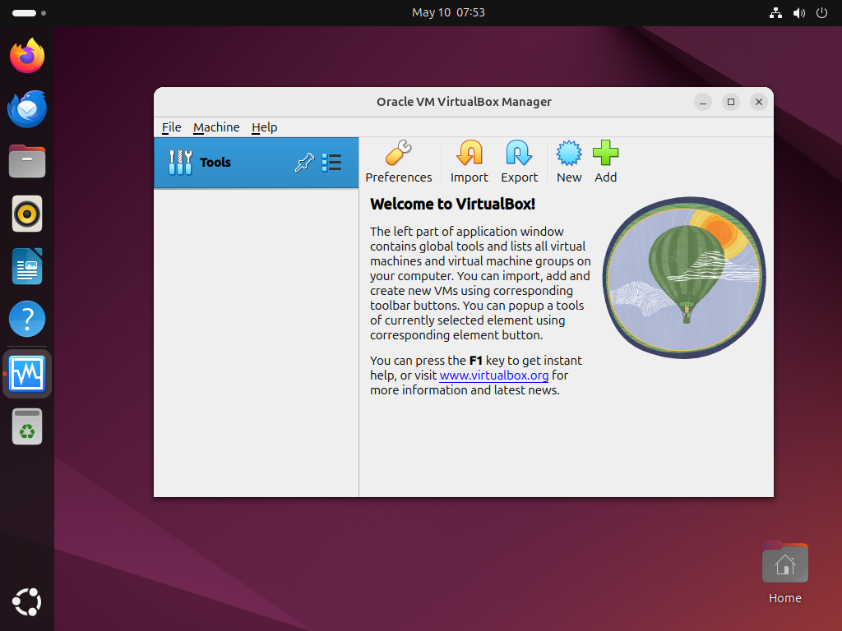This screenshot has width=842, height=631.
Task: Click the Oracle VM VirtualBox Manager title
Action: tap(464, 102)
